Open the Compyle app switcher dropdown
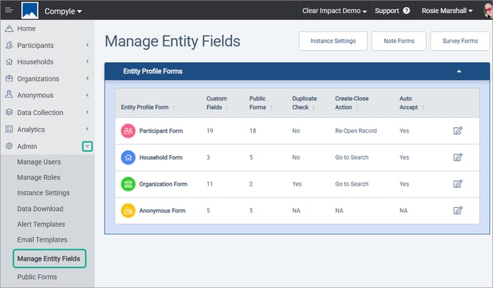This screenshot has height=288, width=493. point(63,11)
